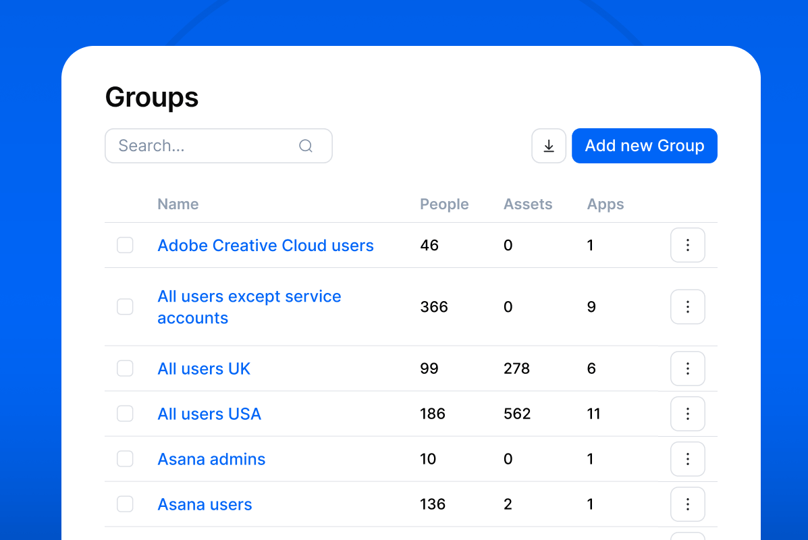Screen dimensions: 808x540
Task: Check the Adobe Creative Cloud users checkbox
Action: (125, 245)
